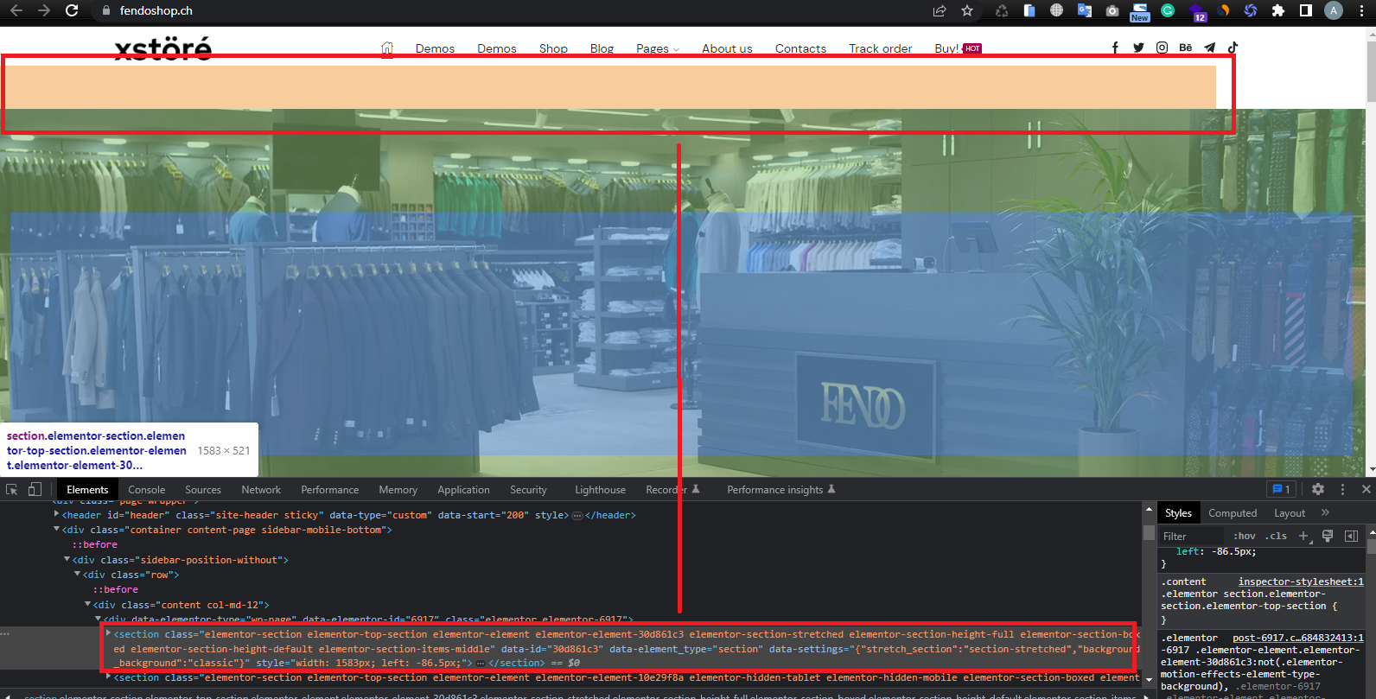Open the Instagram social link

(x=1163, y=48)
